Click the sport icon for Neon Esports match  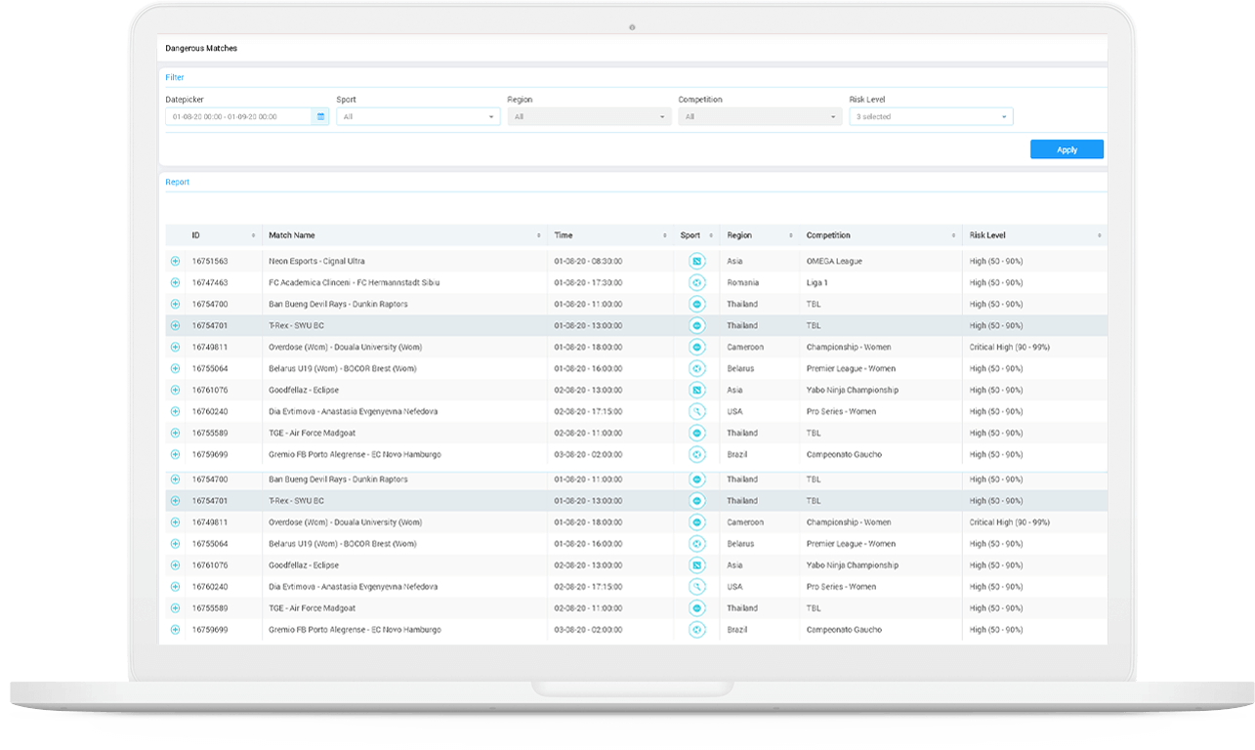coord(696,262)
